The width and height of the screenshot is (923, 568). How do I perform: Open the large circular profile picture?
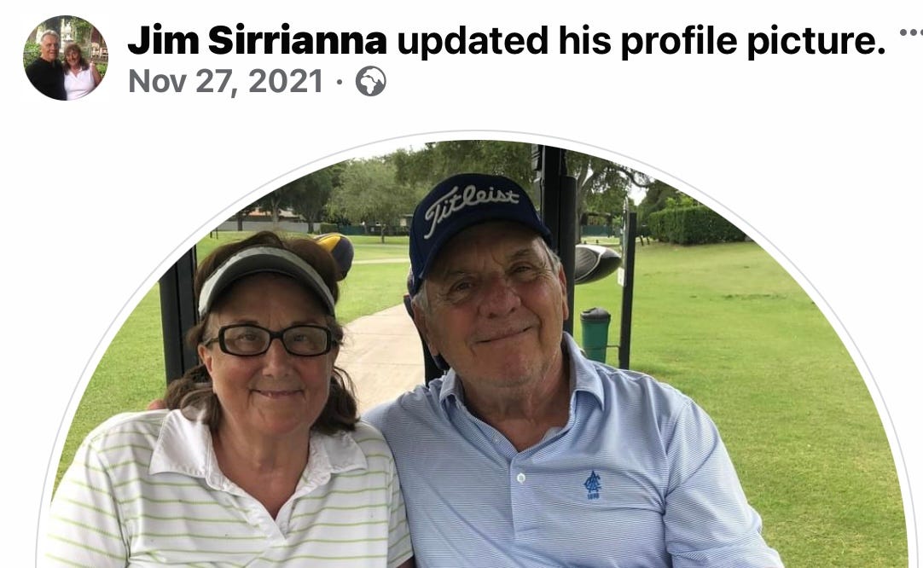click(x=477, y=352)
